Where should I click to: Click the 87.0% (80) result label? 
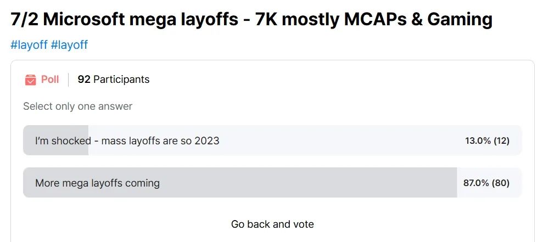coord(486,183)
